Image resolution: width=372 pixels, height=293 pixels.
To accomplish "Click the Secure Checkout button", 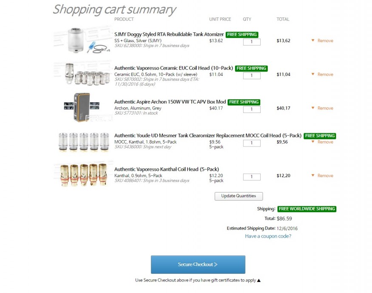I will (198, 264).
